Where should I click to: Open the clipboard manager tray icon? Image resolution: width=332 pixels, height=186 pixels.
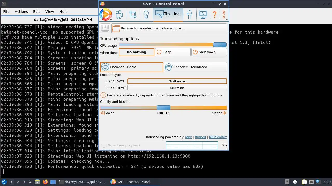coord(305,182)
